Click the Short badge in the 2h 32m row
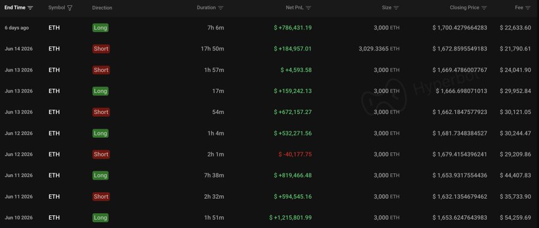 [x=101, y=196]
